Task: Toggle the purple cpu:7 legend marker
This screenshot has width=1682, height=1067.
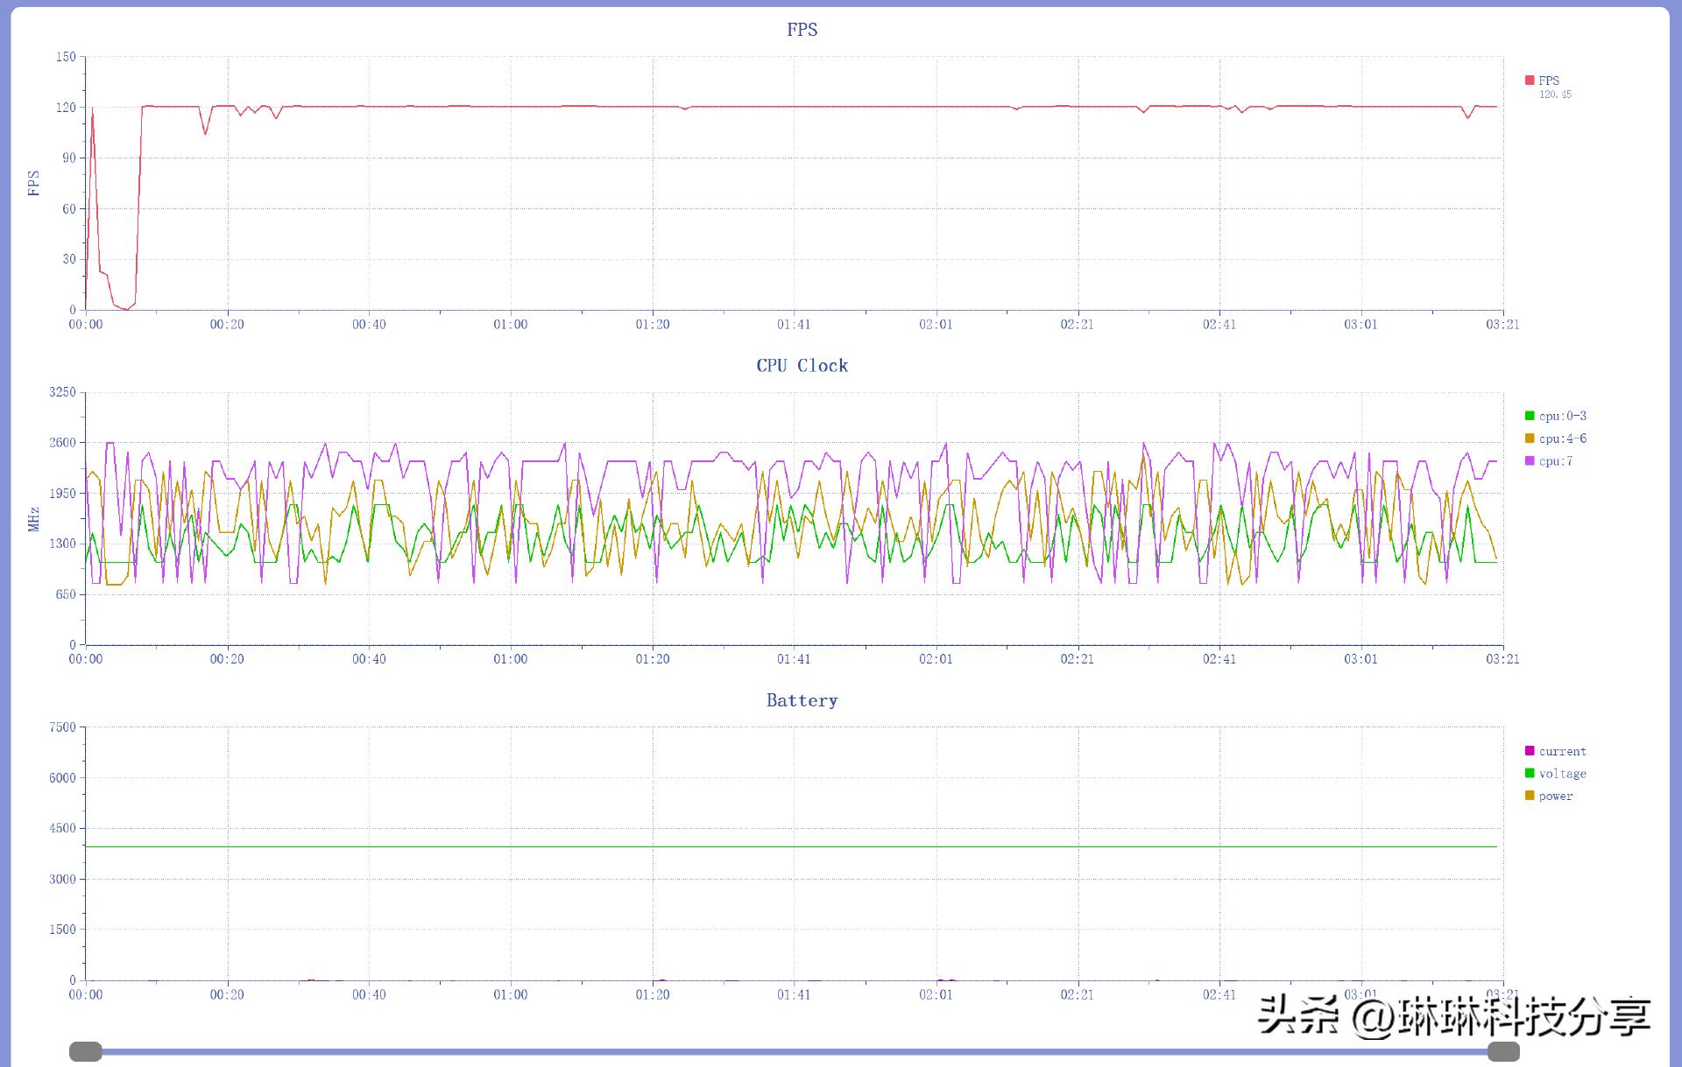Action: (1530, 461)
